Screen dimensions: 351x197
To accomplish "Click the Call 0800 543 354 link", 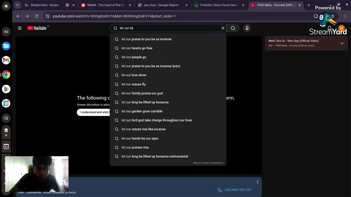I will pos(238,190).
